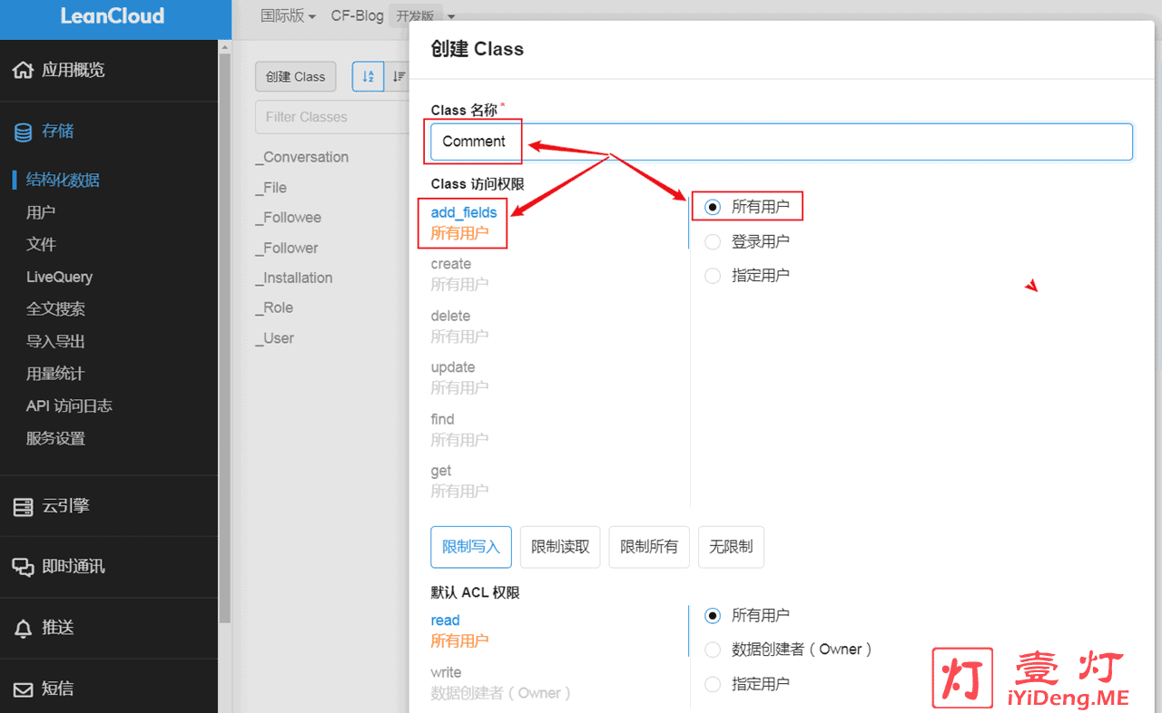The height and width of the screenshot is (713, 1162).
Task: Select 所有用户 radio for default ACL
Action: pyautogui.click(x=713, y=615)
